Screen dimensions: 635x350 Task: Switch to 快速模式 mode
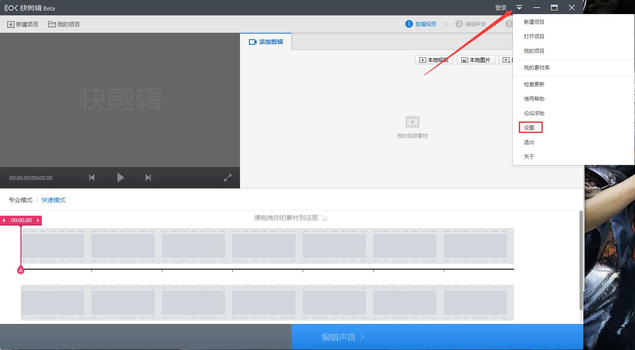point(53,200)
